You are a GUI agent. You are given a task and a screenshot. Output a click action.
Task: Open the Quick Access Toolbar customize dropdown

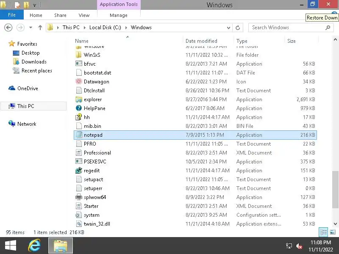(35, 5)
